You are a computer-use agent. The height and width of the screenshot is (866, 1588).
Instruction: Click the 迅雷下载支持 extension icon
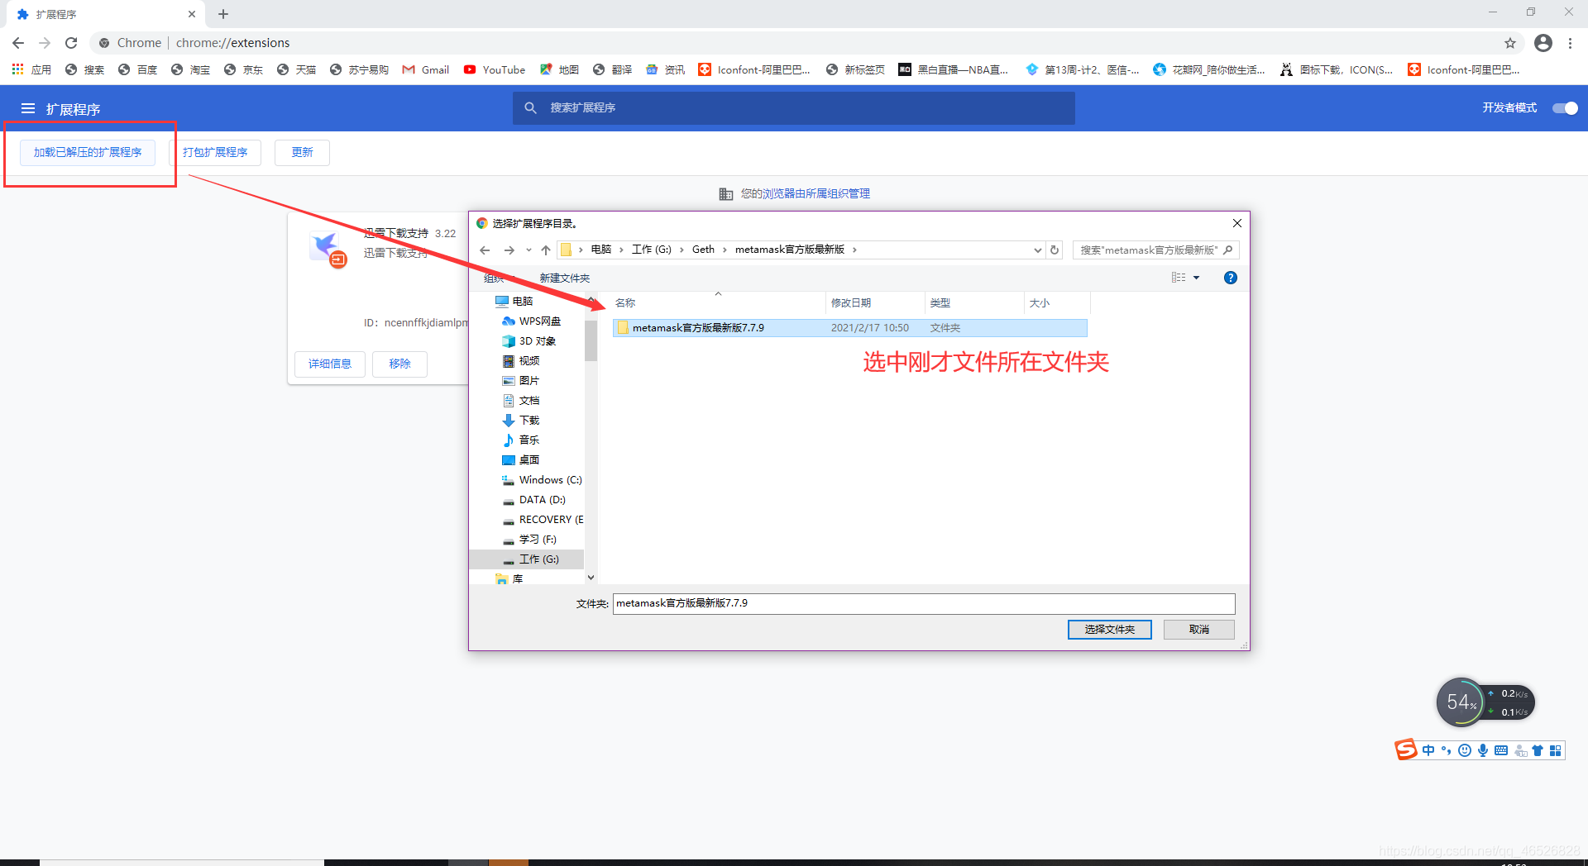(x=328, y=249)
